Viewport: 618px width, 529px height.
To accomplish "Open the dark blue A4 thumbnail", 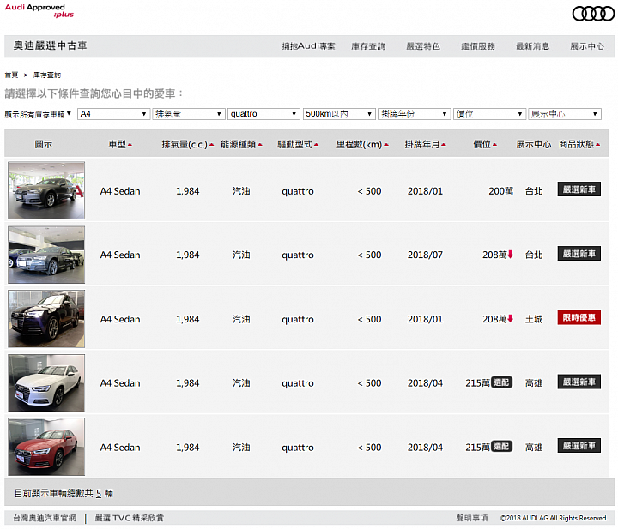I will click(46, 319).
